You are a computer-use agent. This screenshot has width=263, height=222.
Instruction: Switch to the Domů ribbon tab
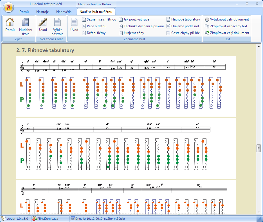(24, 12)
